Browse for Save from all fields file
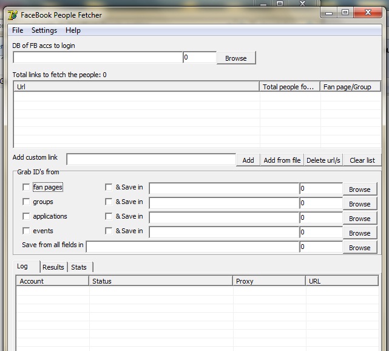The width and height of the screenshot is (389, 351). (360, 248)
